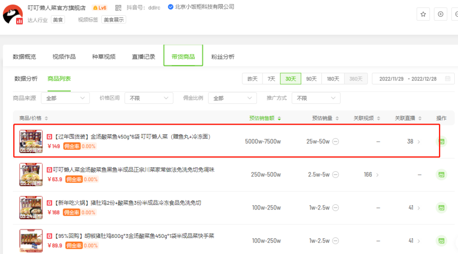Switch to 视频作品 tab
Image resolution: width=458 pixels, height=254 pixels.
(x=64, y=57)
